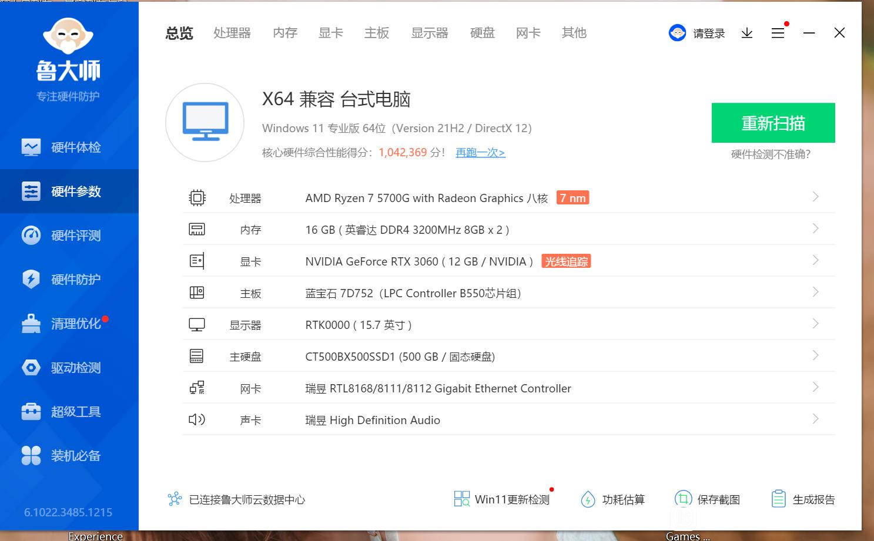The width and height of the screenshot is (874, 541).
Task: Click CT500BX500SSD1 disk text
Action: click(x=400, y=357)
